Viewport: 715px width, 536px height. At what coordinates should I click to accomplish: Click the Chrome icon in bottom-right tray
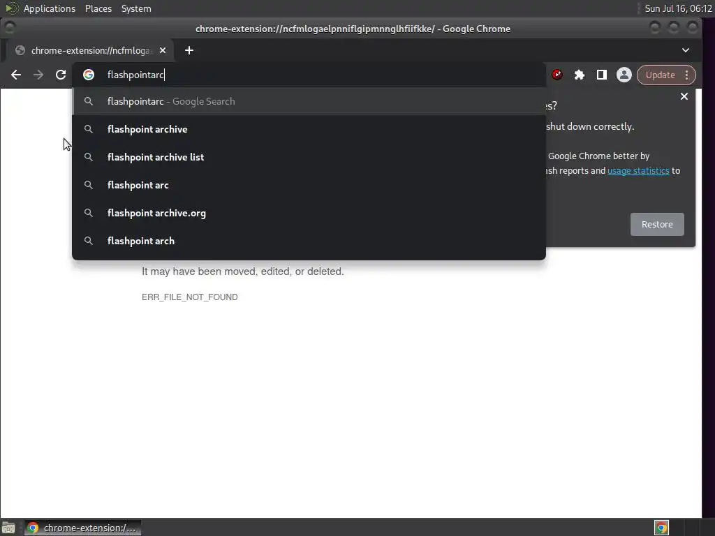coord(661,528)
